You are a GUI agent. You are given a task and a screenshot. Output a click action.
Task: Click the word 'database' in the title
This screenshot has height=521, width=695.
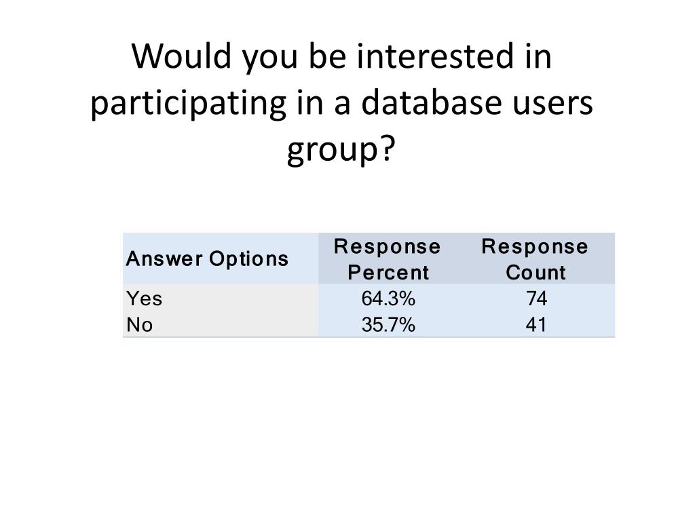(x=432, y=102)
